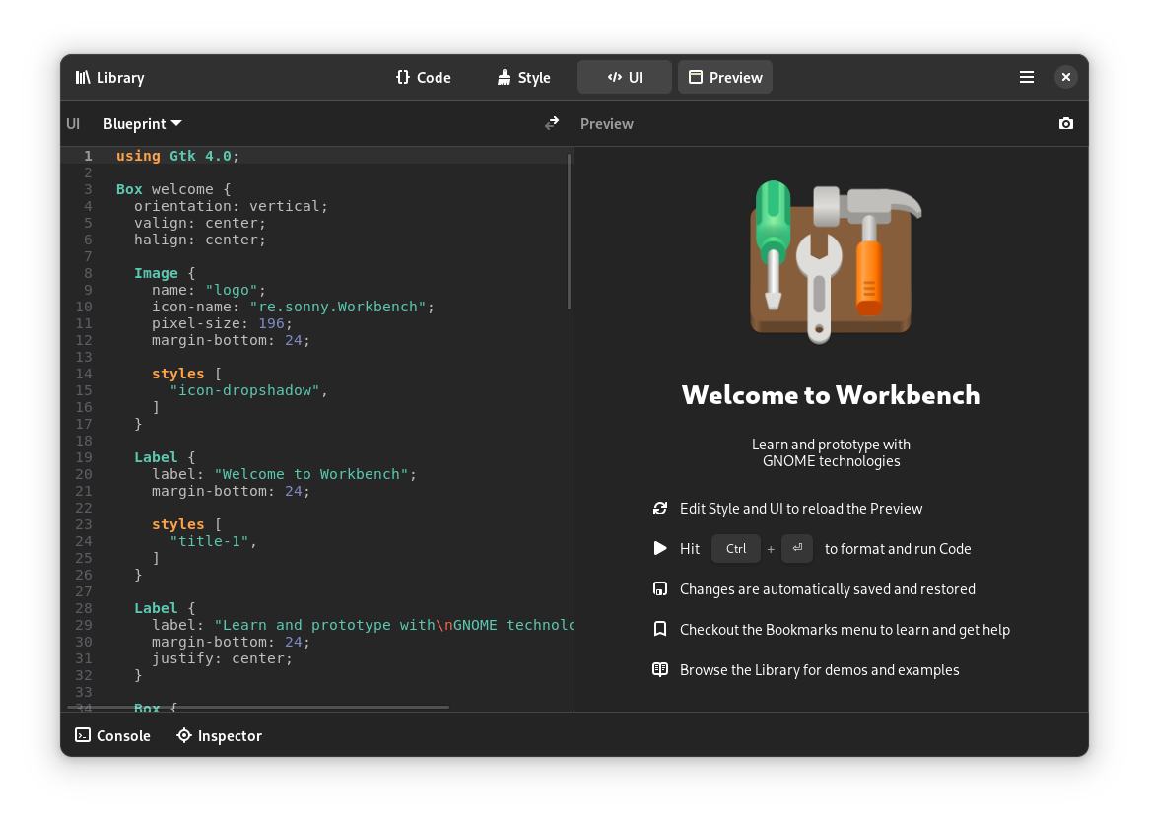The height and width of the screenshot is (823, 1149).
Task: Click the bookmarks icon beside Checkout tip
Action: tap(659, 629)
